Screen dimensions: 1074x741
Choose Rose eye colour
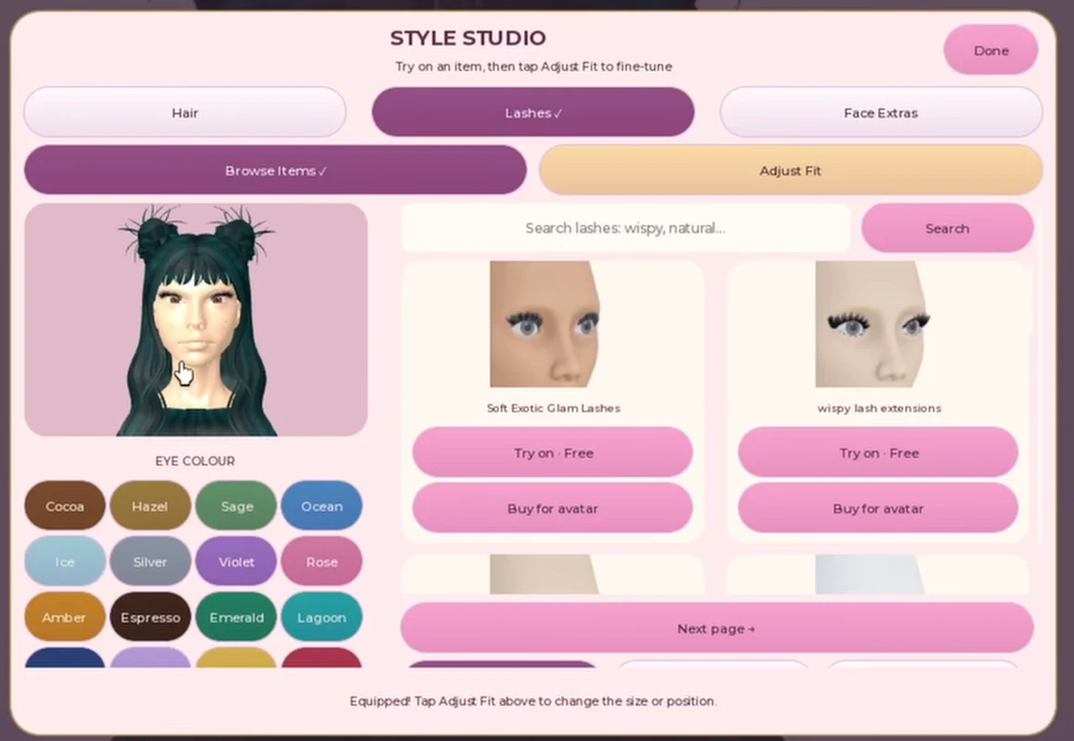(x=322, y=561)
